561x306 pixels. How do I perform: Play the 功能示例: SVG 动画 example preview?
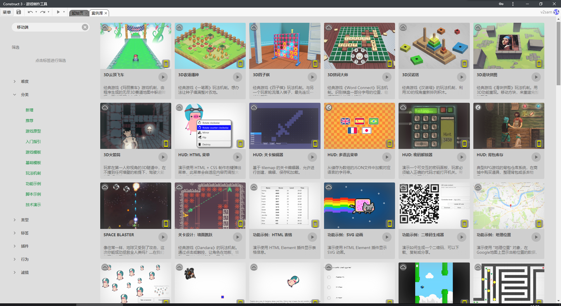click(x=387, y=237)
